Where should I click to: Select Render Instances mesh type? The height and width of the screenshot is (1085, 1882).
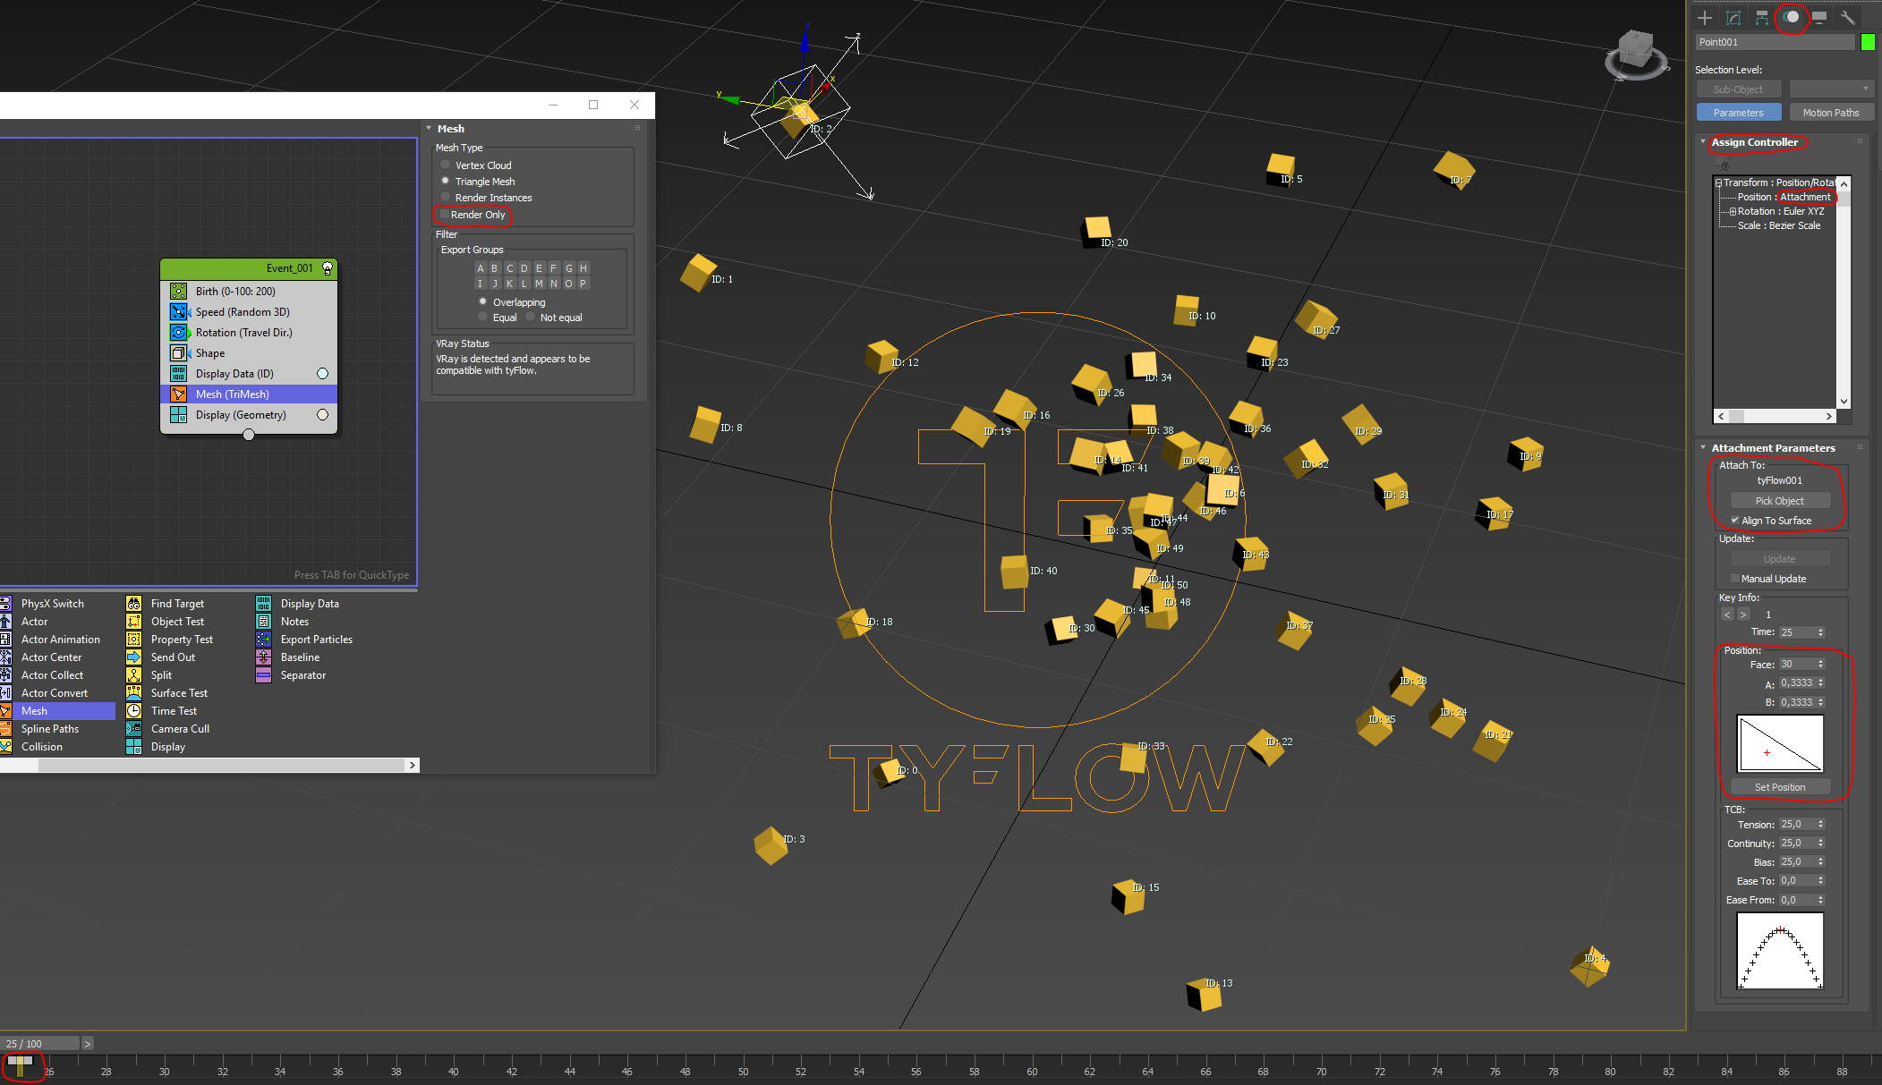[x=445, y=197]
